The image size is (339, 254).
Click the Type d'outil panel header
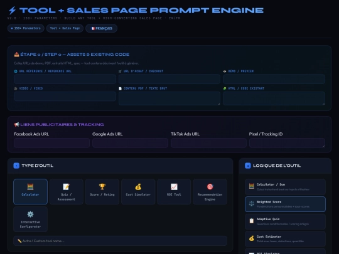(120, 166)
